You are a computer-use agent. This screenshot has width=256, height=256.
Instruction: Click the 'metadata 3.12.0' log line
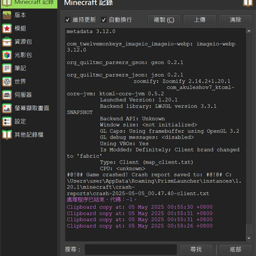click(91, 31)
